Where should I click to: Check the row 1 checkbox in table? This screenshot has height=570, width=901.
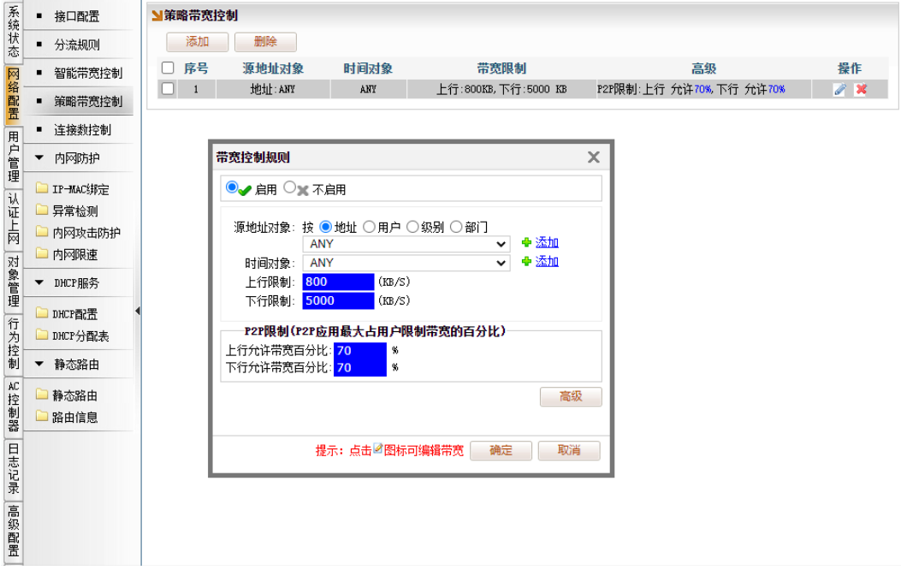[168, 88]
